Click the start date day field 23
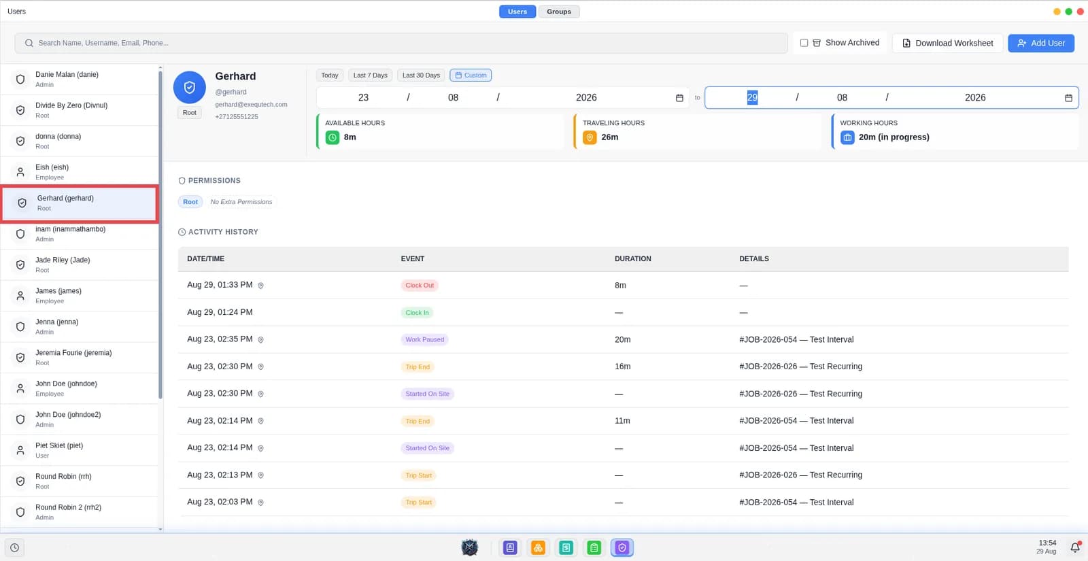 click(363, 98)
